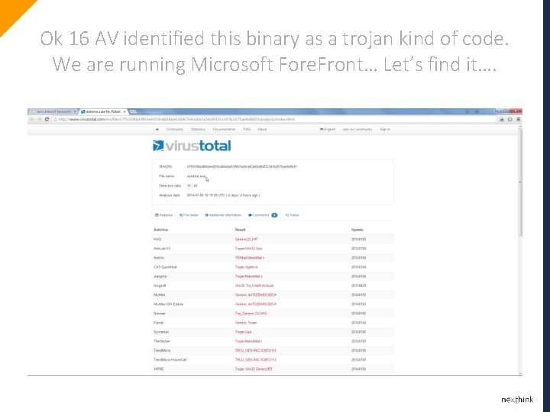Click the Panda row name
The height and width of the screenshot is (412, 550).
click(x=159, y=323)
